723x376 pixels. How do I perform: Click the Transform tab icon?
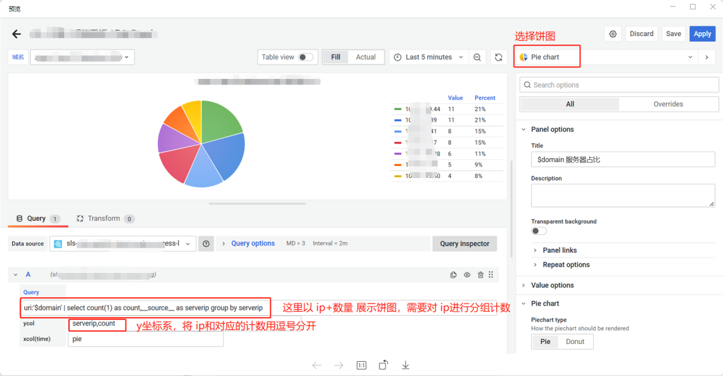80,218
